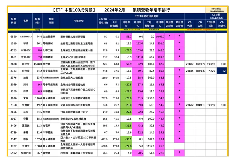The height and width of the screenshot is (166, 235).
Task: Click the 2024年營收成長動能 group header
Action: pos(147,16)
